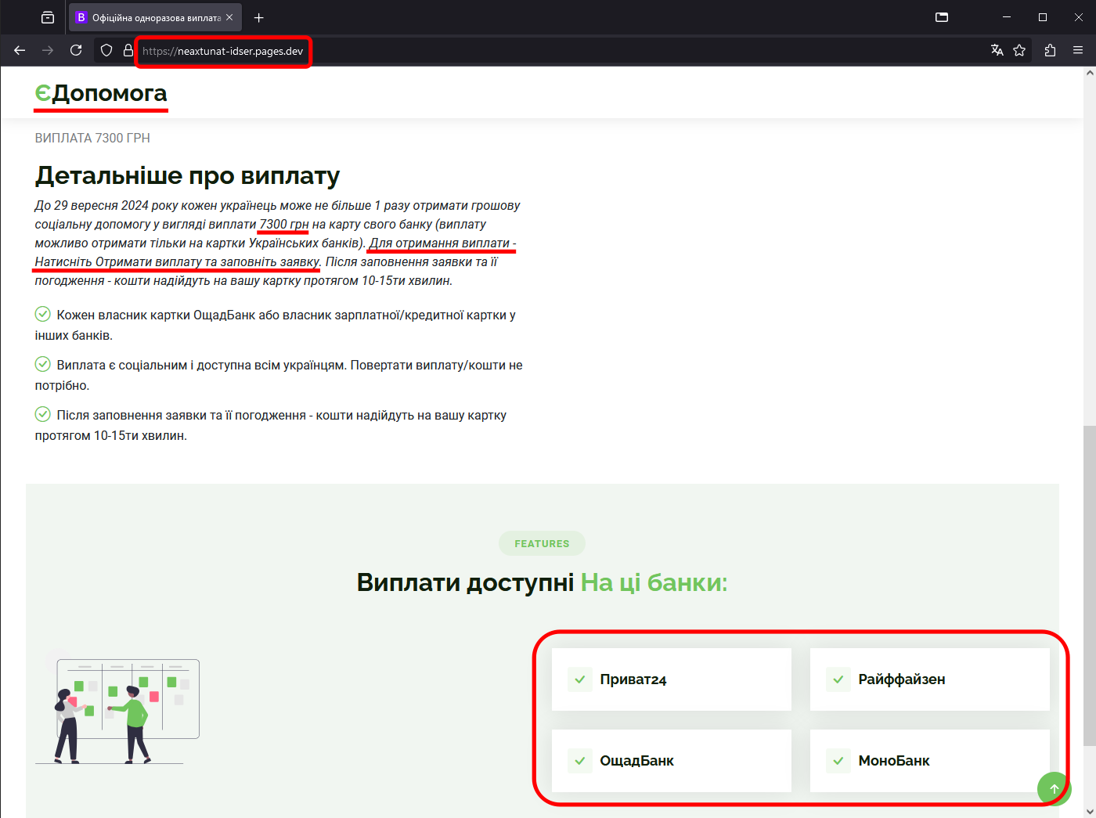Click the underlined 7300 грн amount text

click(284, 225)
